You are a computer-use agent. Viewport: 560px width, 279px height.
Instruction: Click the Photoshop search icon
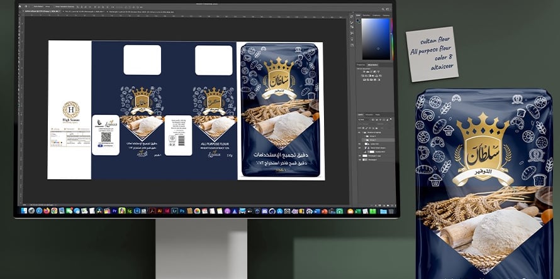click(x=383, y=9)
